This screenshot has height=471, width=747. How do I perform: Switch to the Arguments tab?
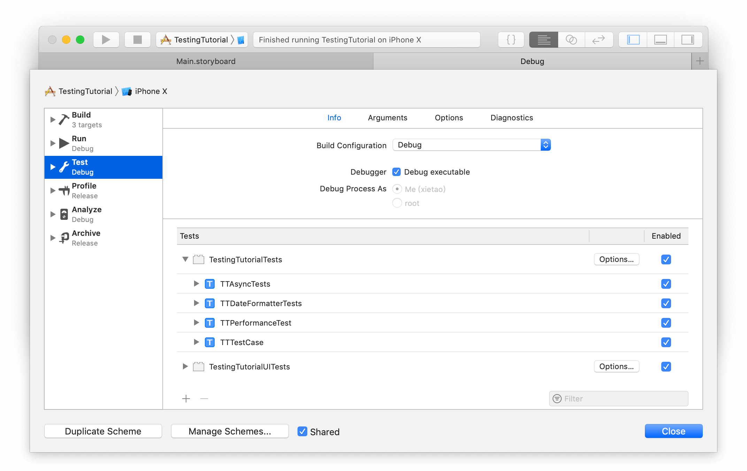point(387,118)
